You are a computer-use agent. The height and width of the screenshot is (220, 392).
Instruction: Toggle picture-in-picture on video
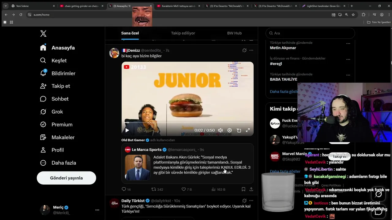point(239,130)
